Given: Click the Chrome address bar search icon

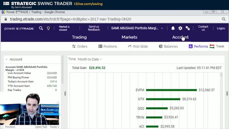Looking at the screenshot, I should 224,19.
